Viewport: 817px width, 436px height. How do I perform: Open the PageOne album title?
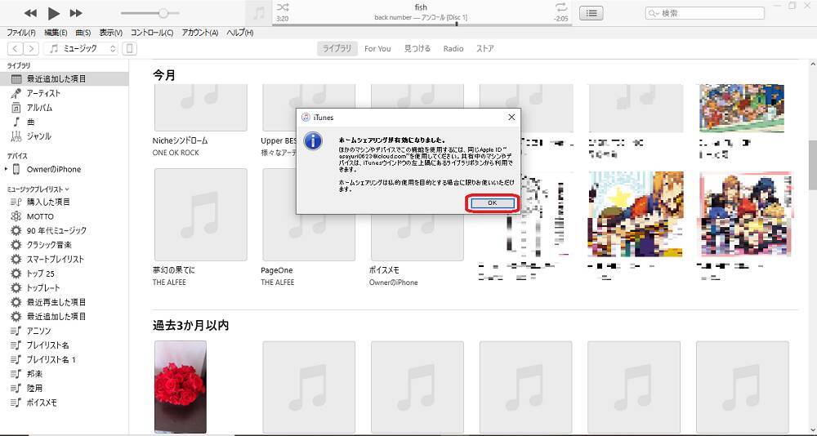tap(277, 270)
